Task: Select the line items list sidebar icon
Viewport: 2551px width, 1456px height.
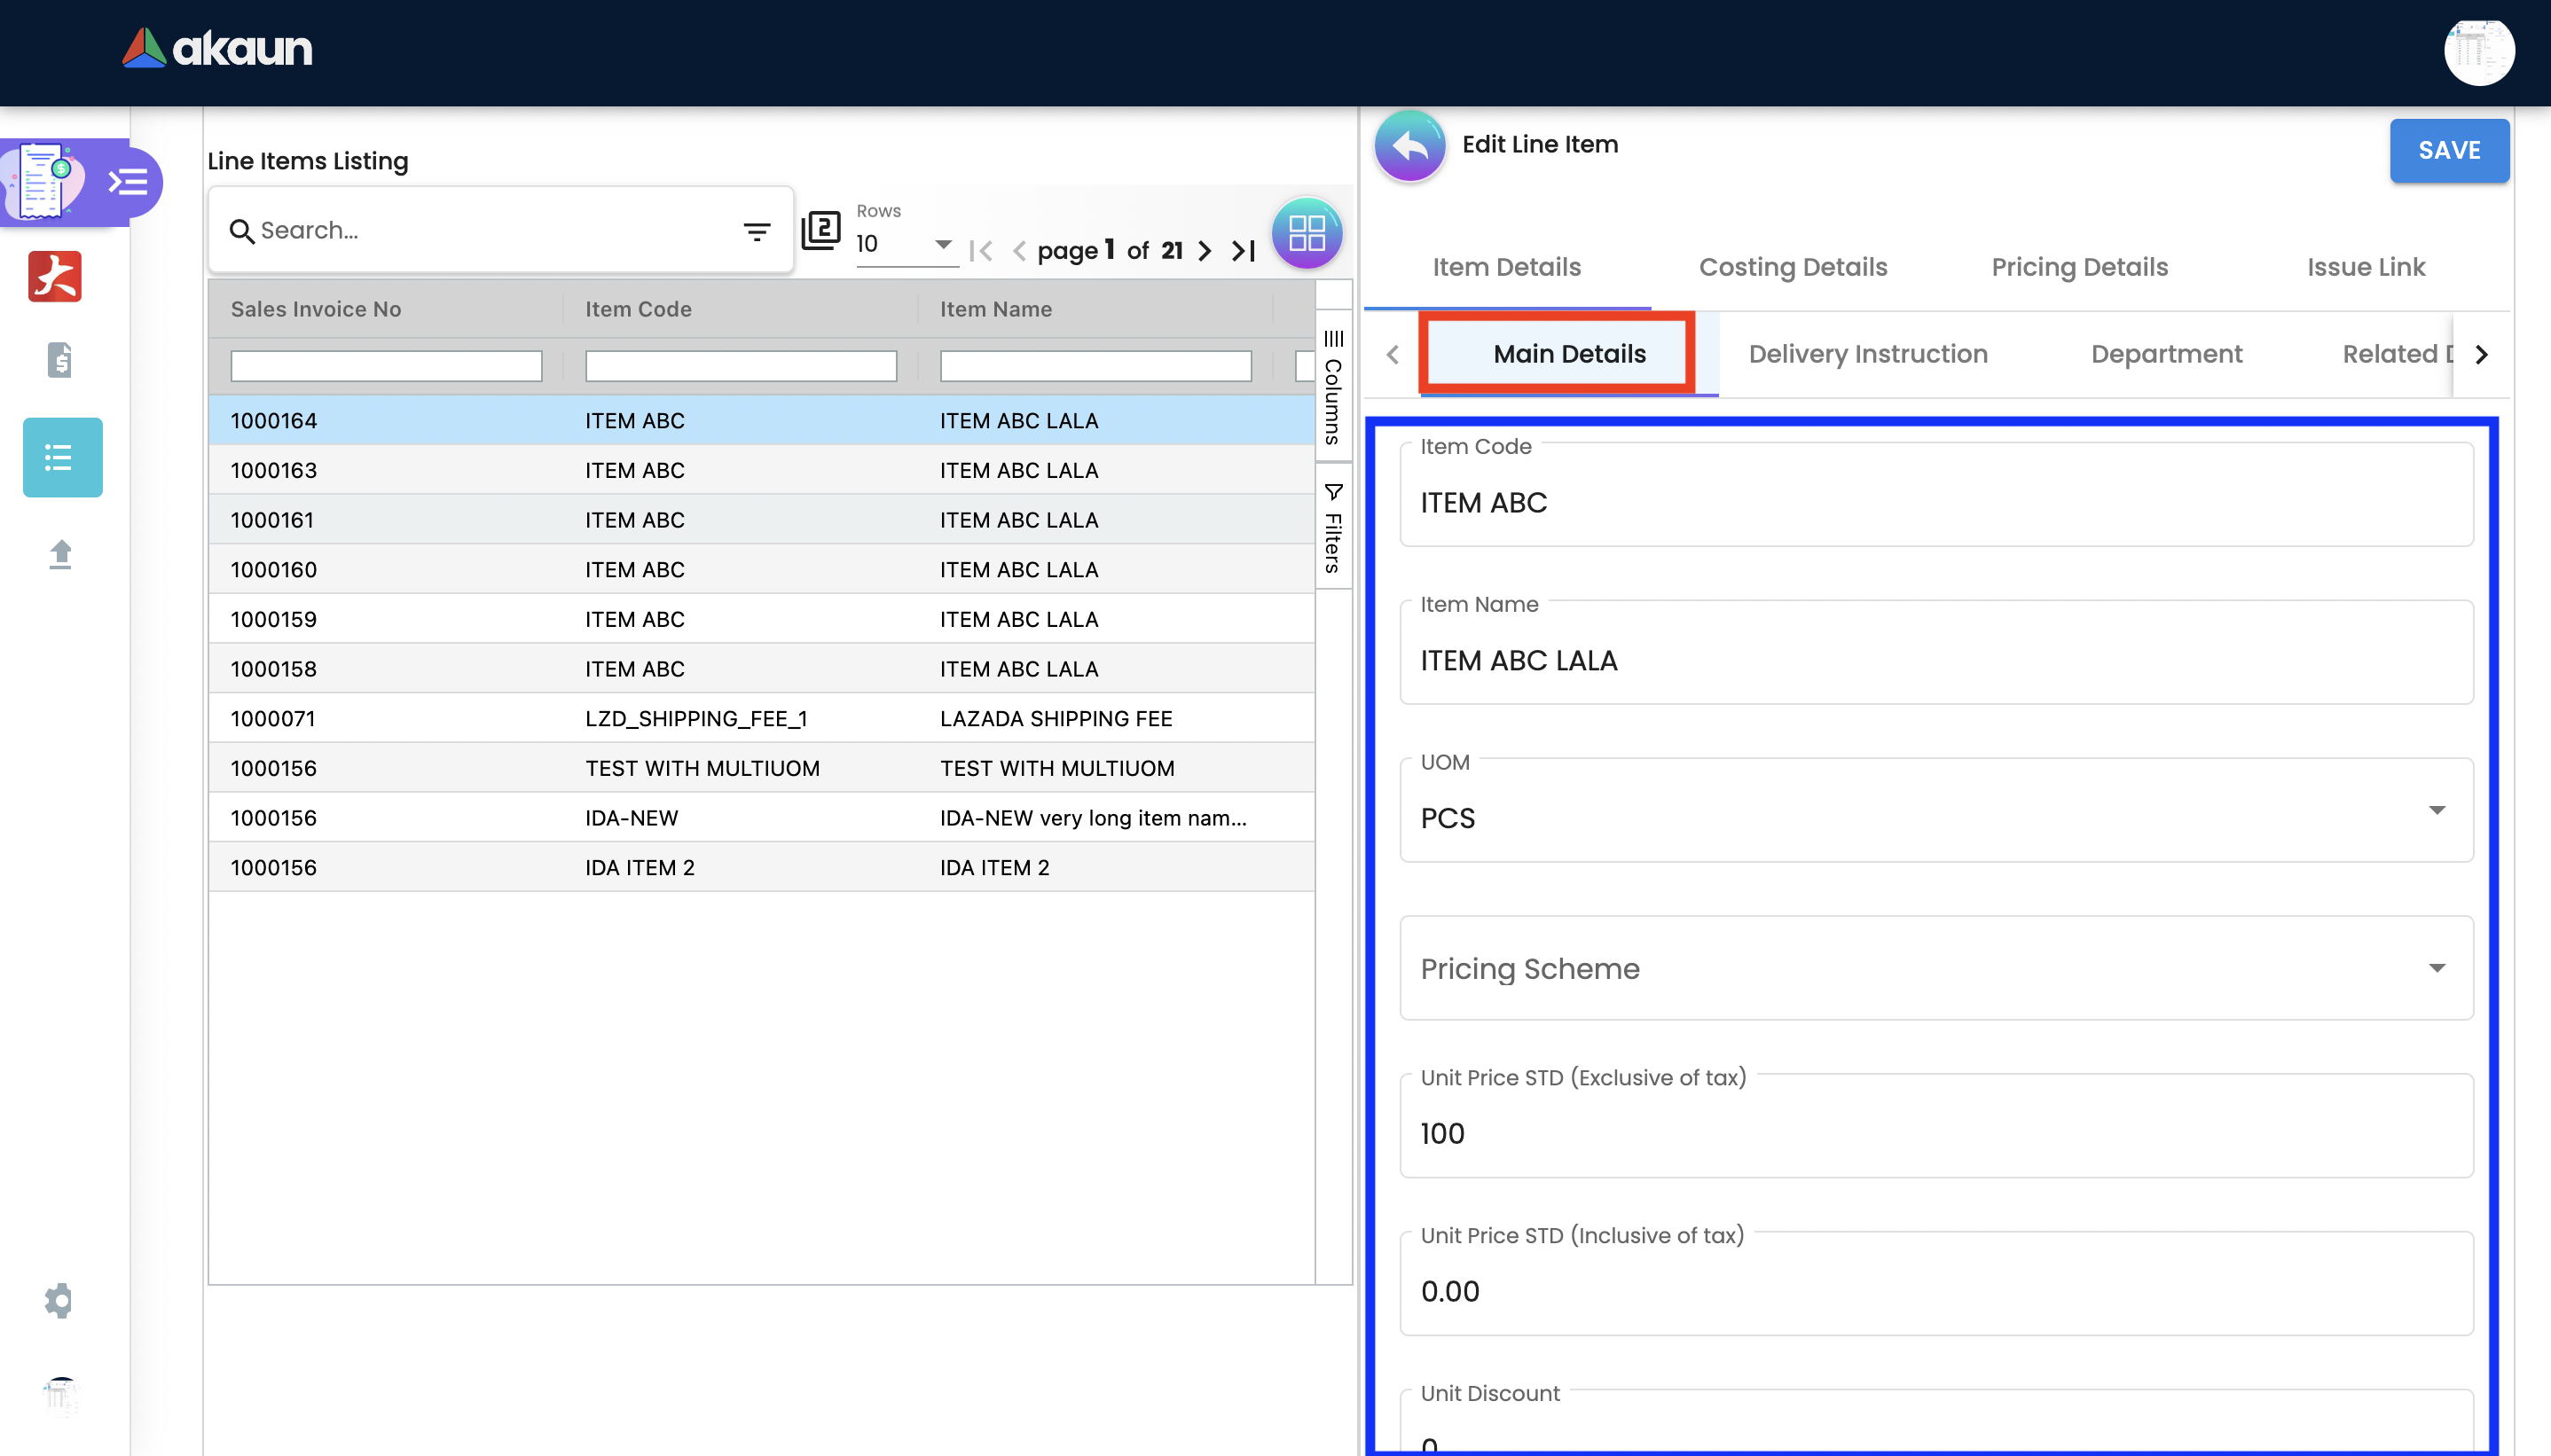Action: coord(62,457)
